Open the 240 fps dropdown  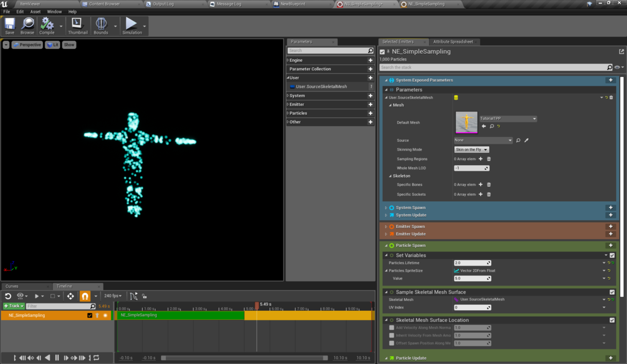point(113,296)
